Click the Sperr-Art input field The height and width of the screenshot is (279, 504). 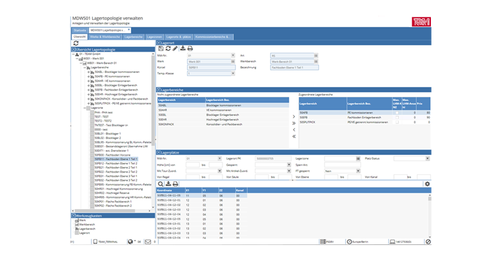point(342,165)
